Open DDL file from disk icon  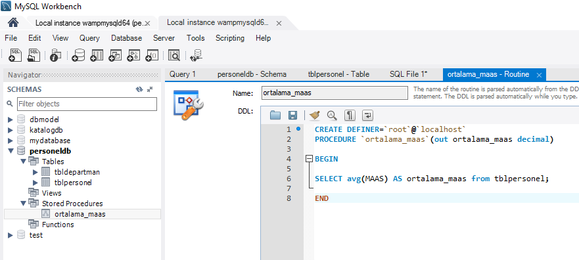275,116
